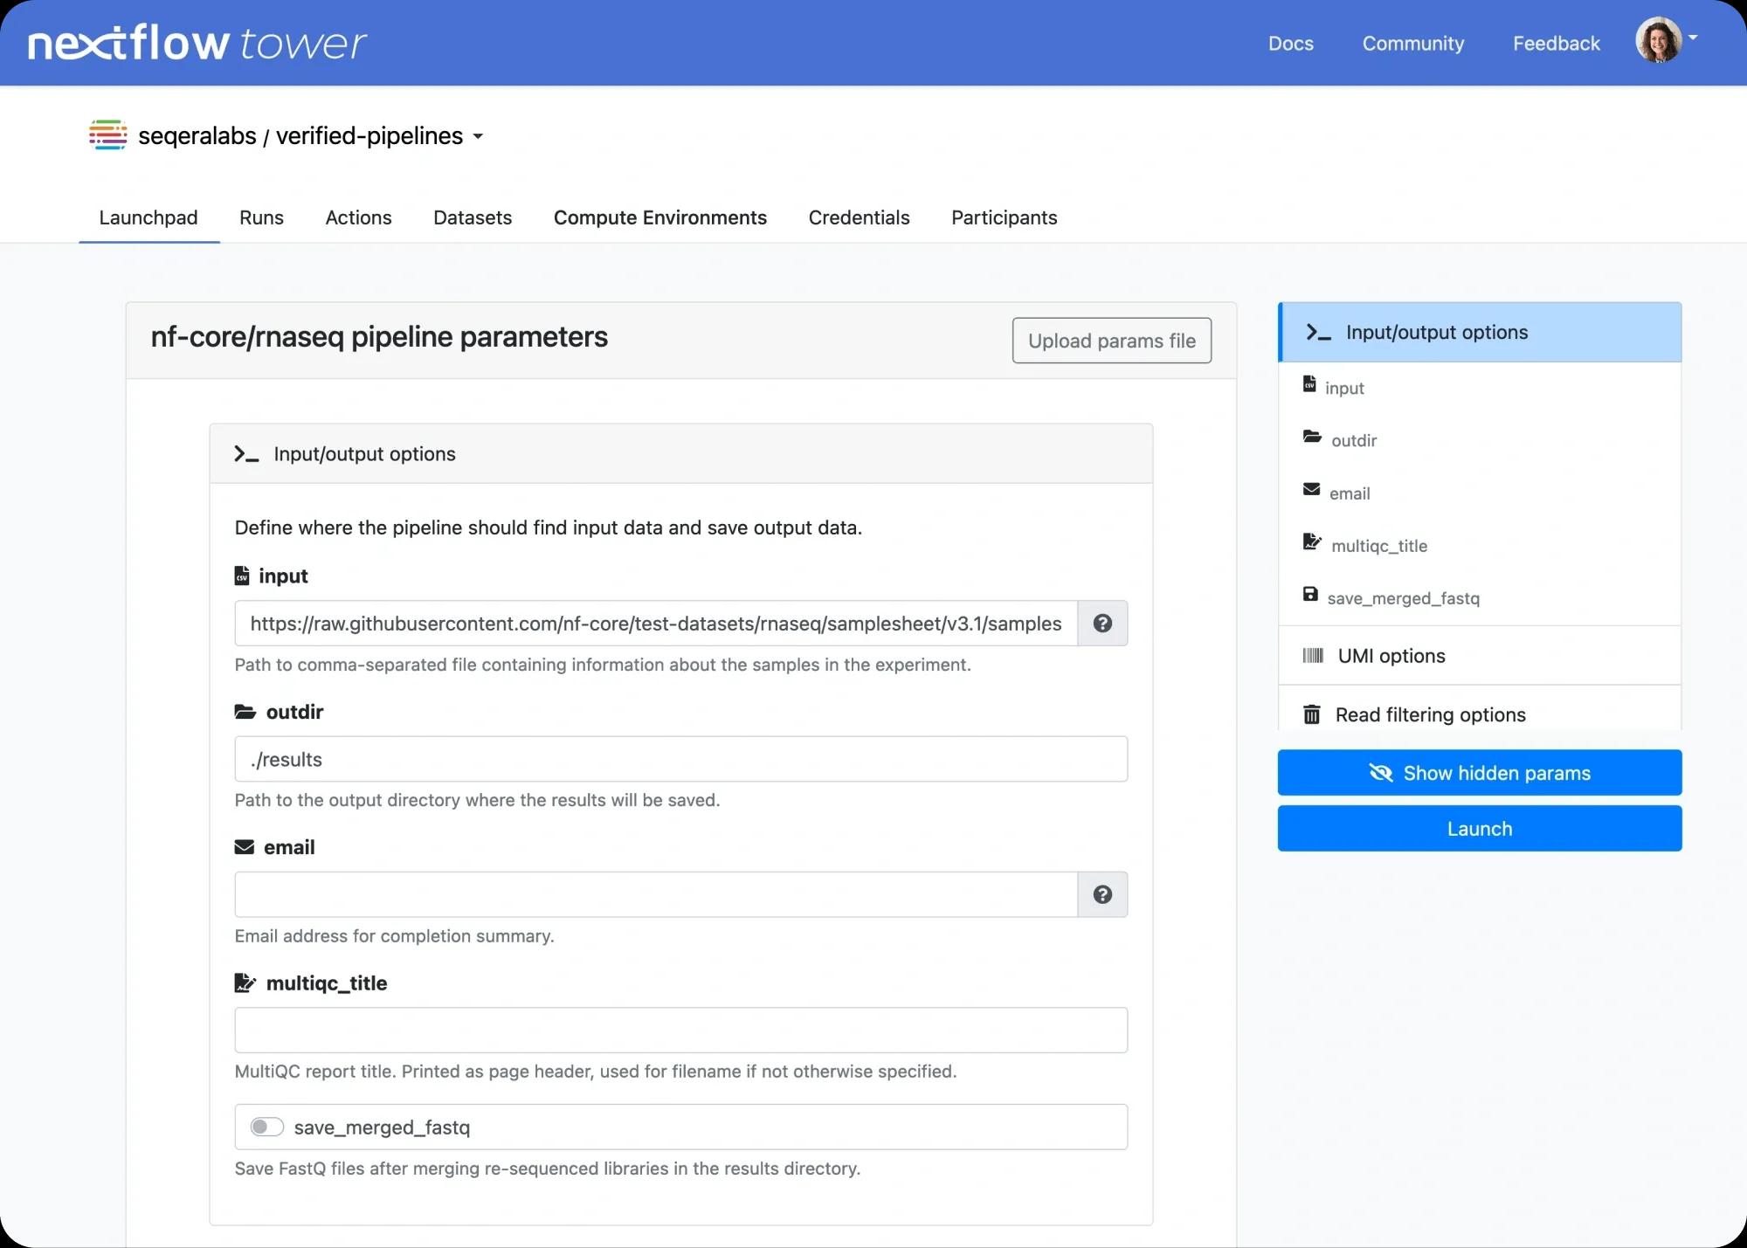Switch to the Runs tab
The image size is (1747, 1248).
(260, 217)
